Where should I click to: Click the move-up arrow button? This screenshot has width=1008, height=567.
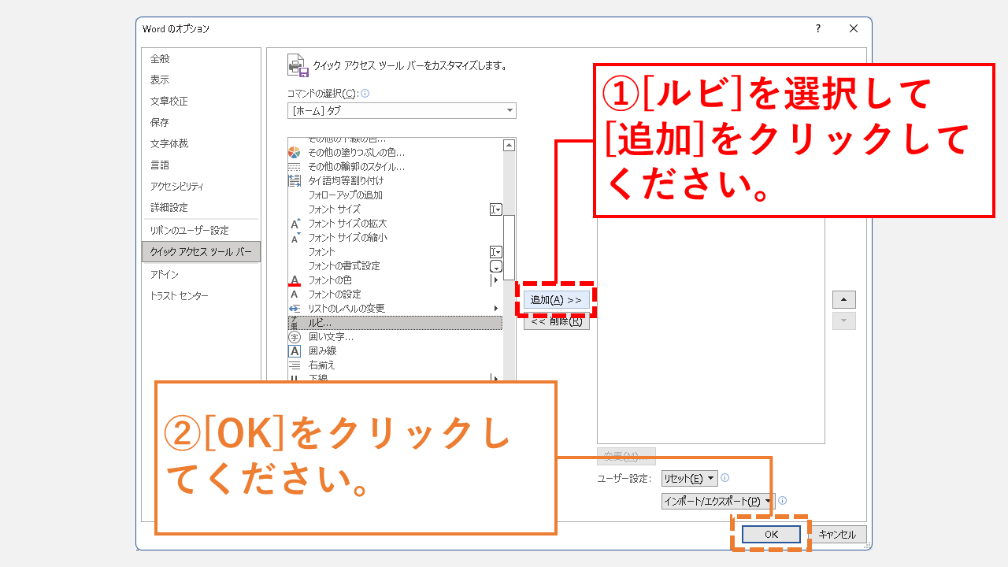[843, 299]
